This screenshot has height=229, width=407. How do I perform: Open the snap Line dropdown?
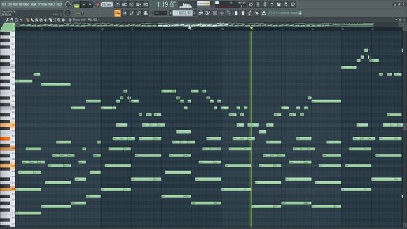click(160, 13)
